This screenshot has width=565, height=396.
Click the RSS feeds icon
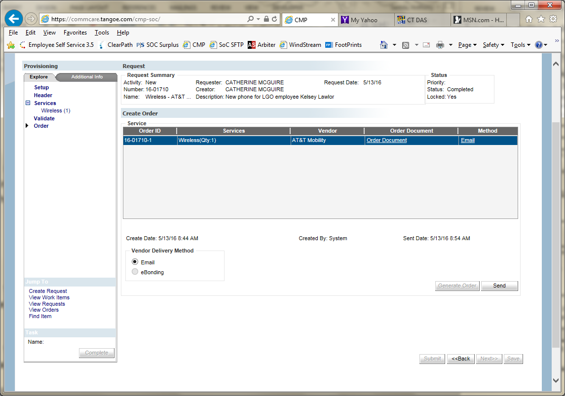[406, 45]
